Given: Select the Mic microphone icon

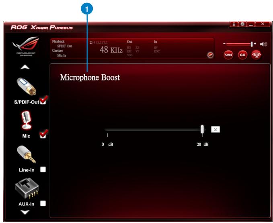Looking at the screenshot, I should 26,120.
